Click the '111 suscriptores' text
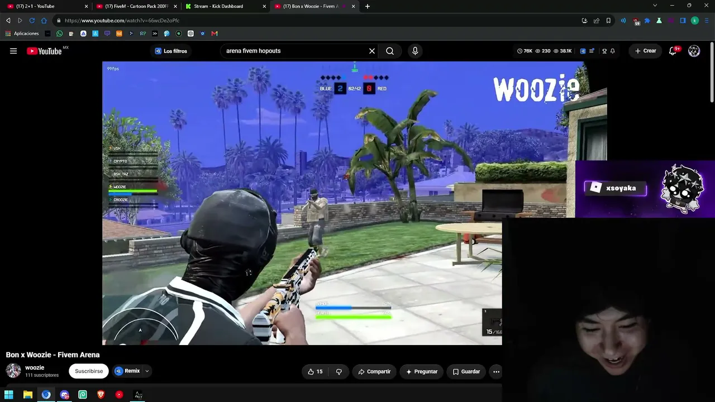The height and width of the screenshot is (402, 715). (42, 375)
